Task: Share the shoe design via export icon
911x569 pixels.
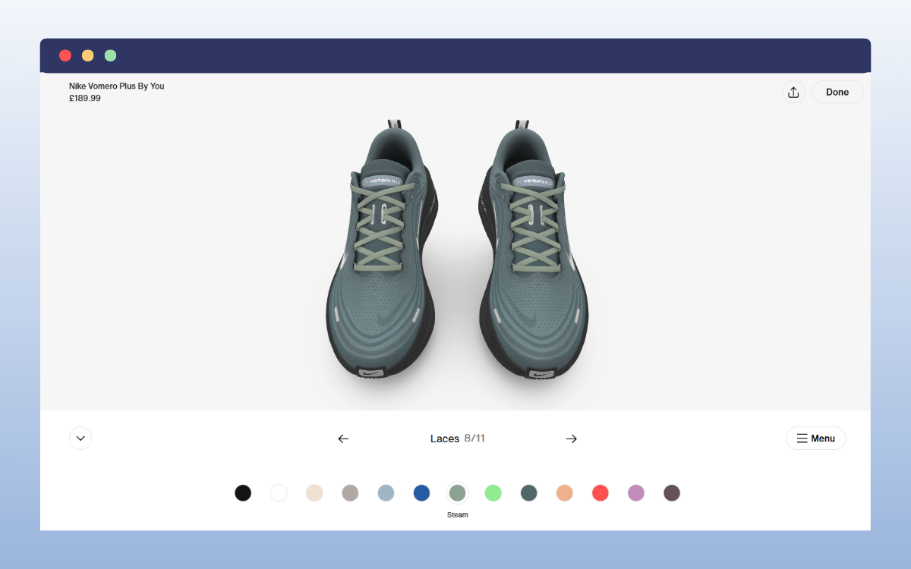Action: [793, 92]
